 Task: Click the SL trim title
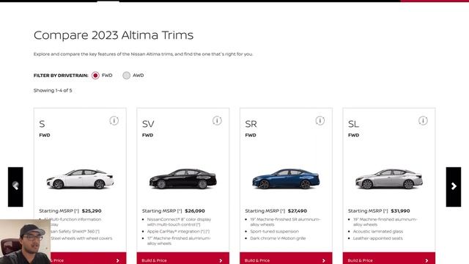(353, 124)
